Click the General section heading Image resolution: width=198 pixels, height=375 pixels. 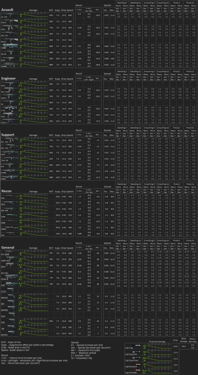point(7,247)
